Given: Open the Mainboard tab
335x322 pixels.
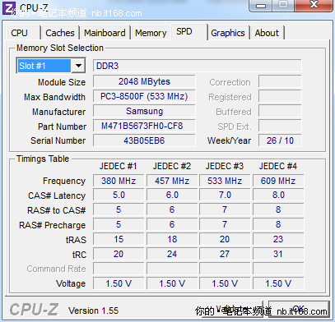Looking at the screenshot, I should point(105,33).
